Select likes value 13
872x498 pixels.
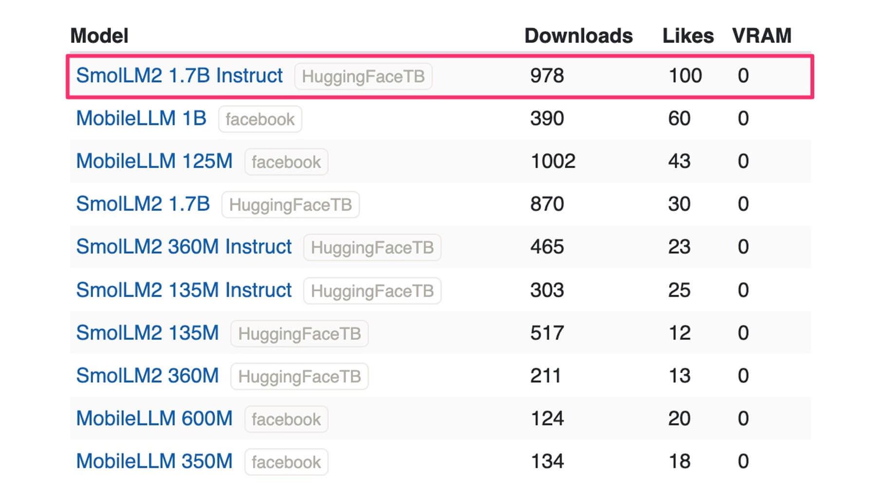(x=680, y=376)
